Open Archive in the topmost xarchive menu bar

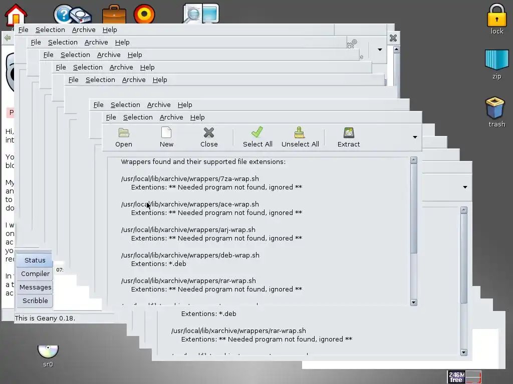tap(84, 29)
